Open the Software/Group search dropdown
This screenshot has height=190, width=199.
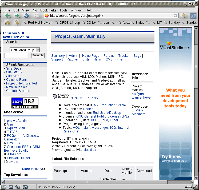pos(25,50)
